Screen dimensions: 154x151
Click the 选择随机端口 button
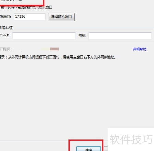(x=62, y=17)
